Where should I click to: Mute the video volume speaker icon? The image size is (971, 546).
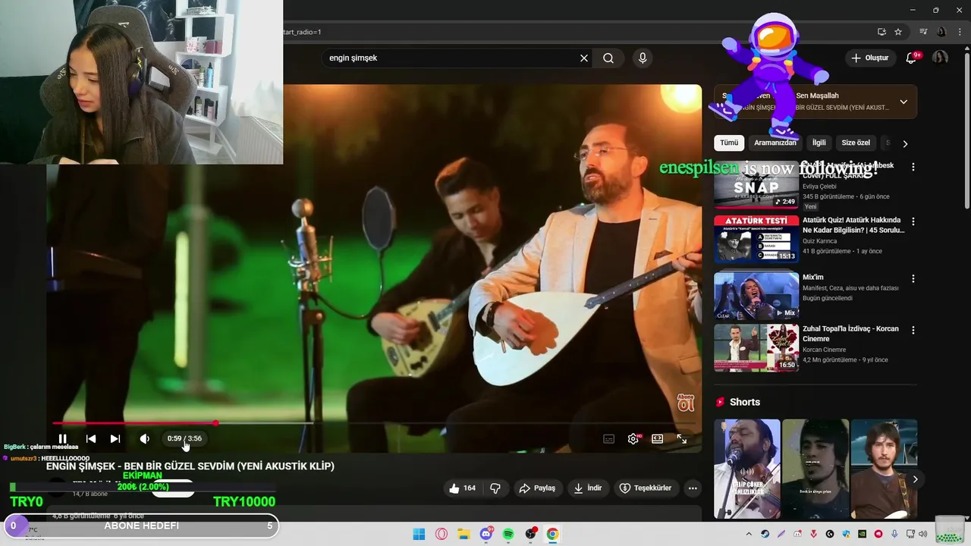144,438
